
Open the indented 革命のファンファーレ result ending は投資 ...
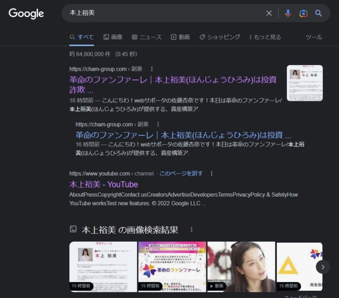(183, 135)
